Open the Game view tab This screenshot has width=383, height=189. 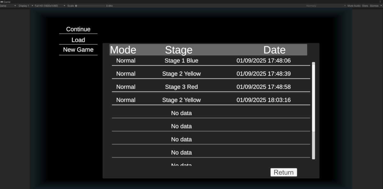(x=5, y=2)
